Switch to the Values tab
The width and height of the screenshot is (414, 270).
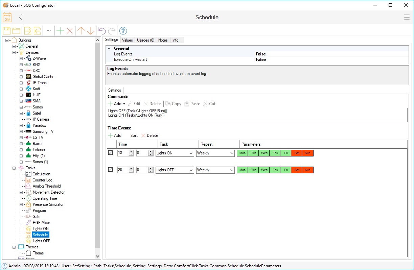pyautogui.click(x=127, y=40)
